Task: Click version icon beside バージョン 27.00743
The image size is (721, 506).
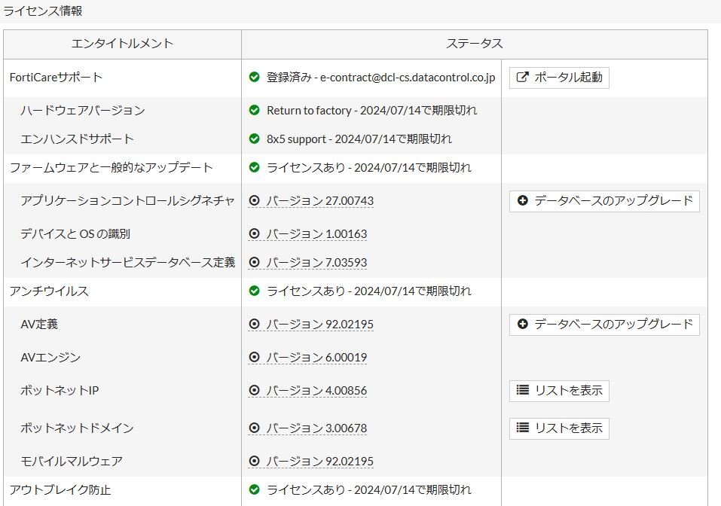Action: (255, 201)
